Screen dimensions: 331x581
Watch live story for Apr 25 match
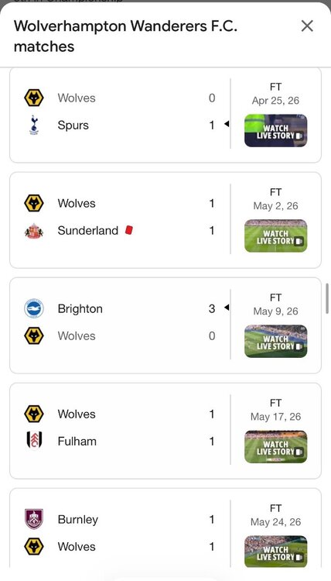point(275,130)
